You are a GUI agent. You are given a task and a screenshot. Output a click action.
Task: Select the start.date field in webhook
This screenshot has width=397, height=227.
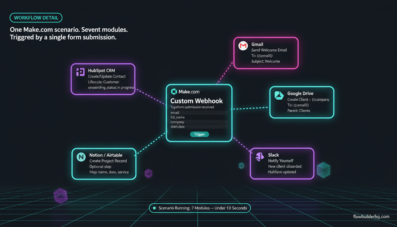[199, 127]
